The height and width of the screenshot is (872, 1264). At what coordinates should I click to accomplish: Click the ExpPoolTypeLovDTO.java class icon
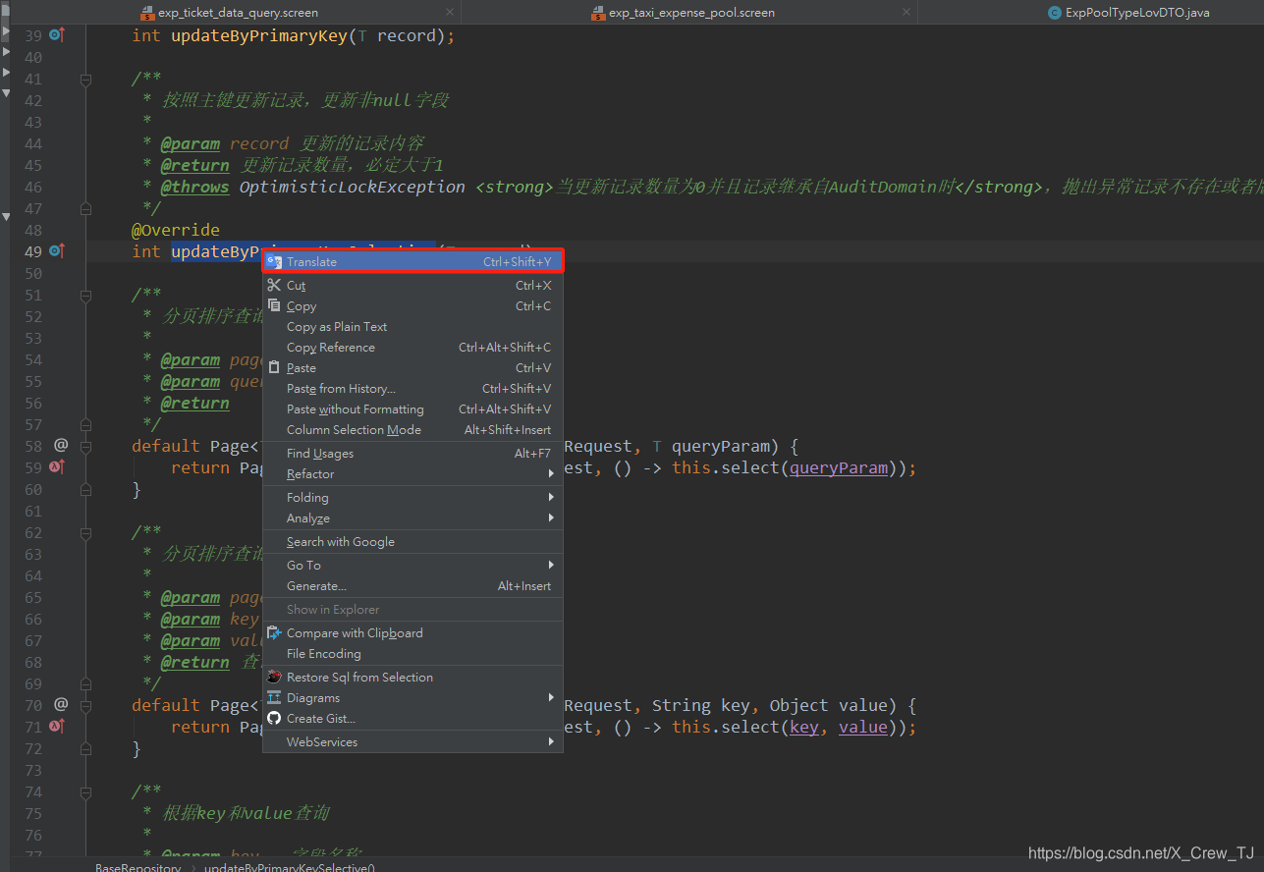(x=1056, y=13)
